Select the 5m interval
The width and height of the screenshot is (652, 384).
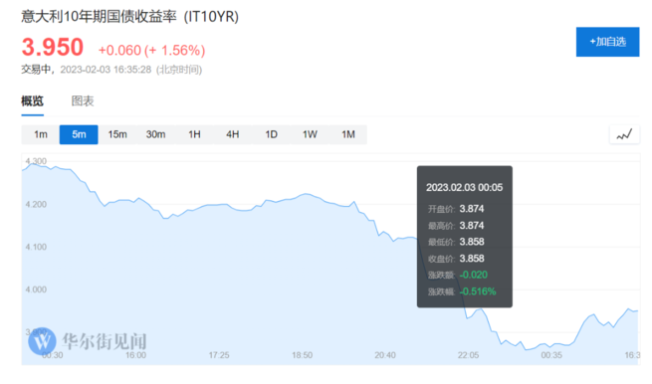pos(79,134)
